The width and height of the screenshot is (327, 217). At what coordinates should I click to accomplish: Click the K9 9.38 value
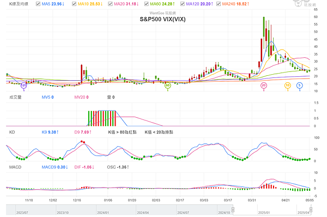coord(50,132)
